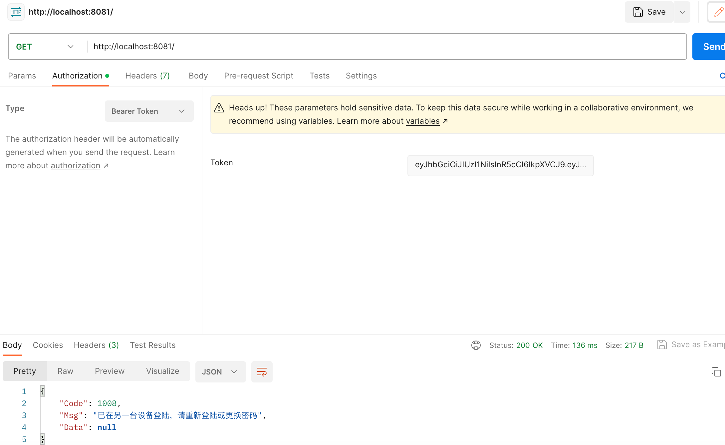Switch to the Params tab
Image resolution: width=725 pixels, height=445 pixels.
22,76
